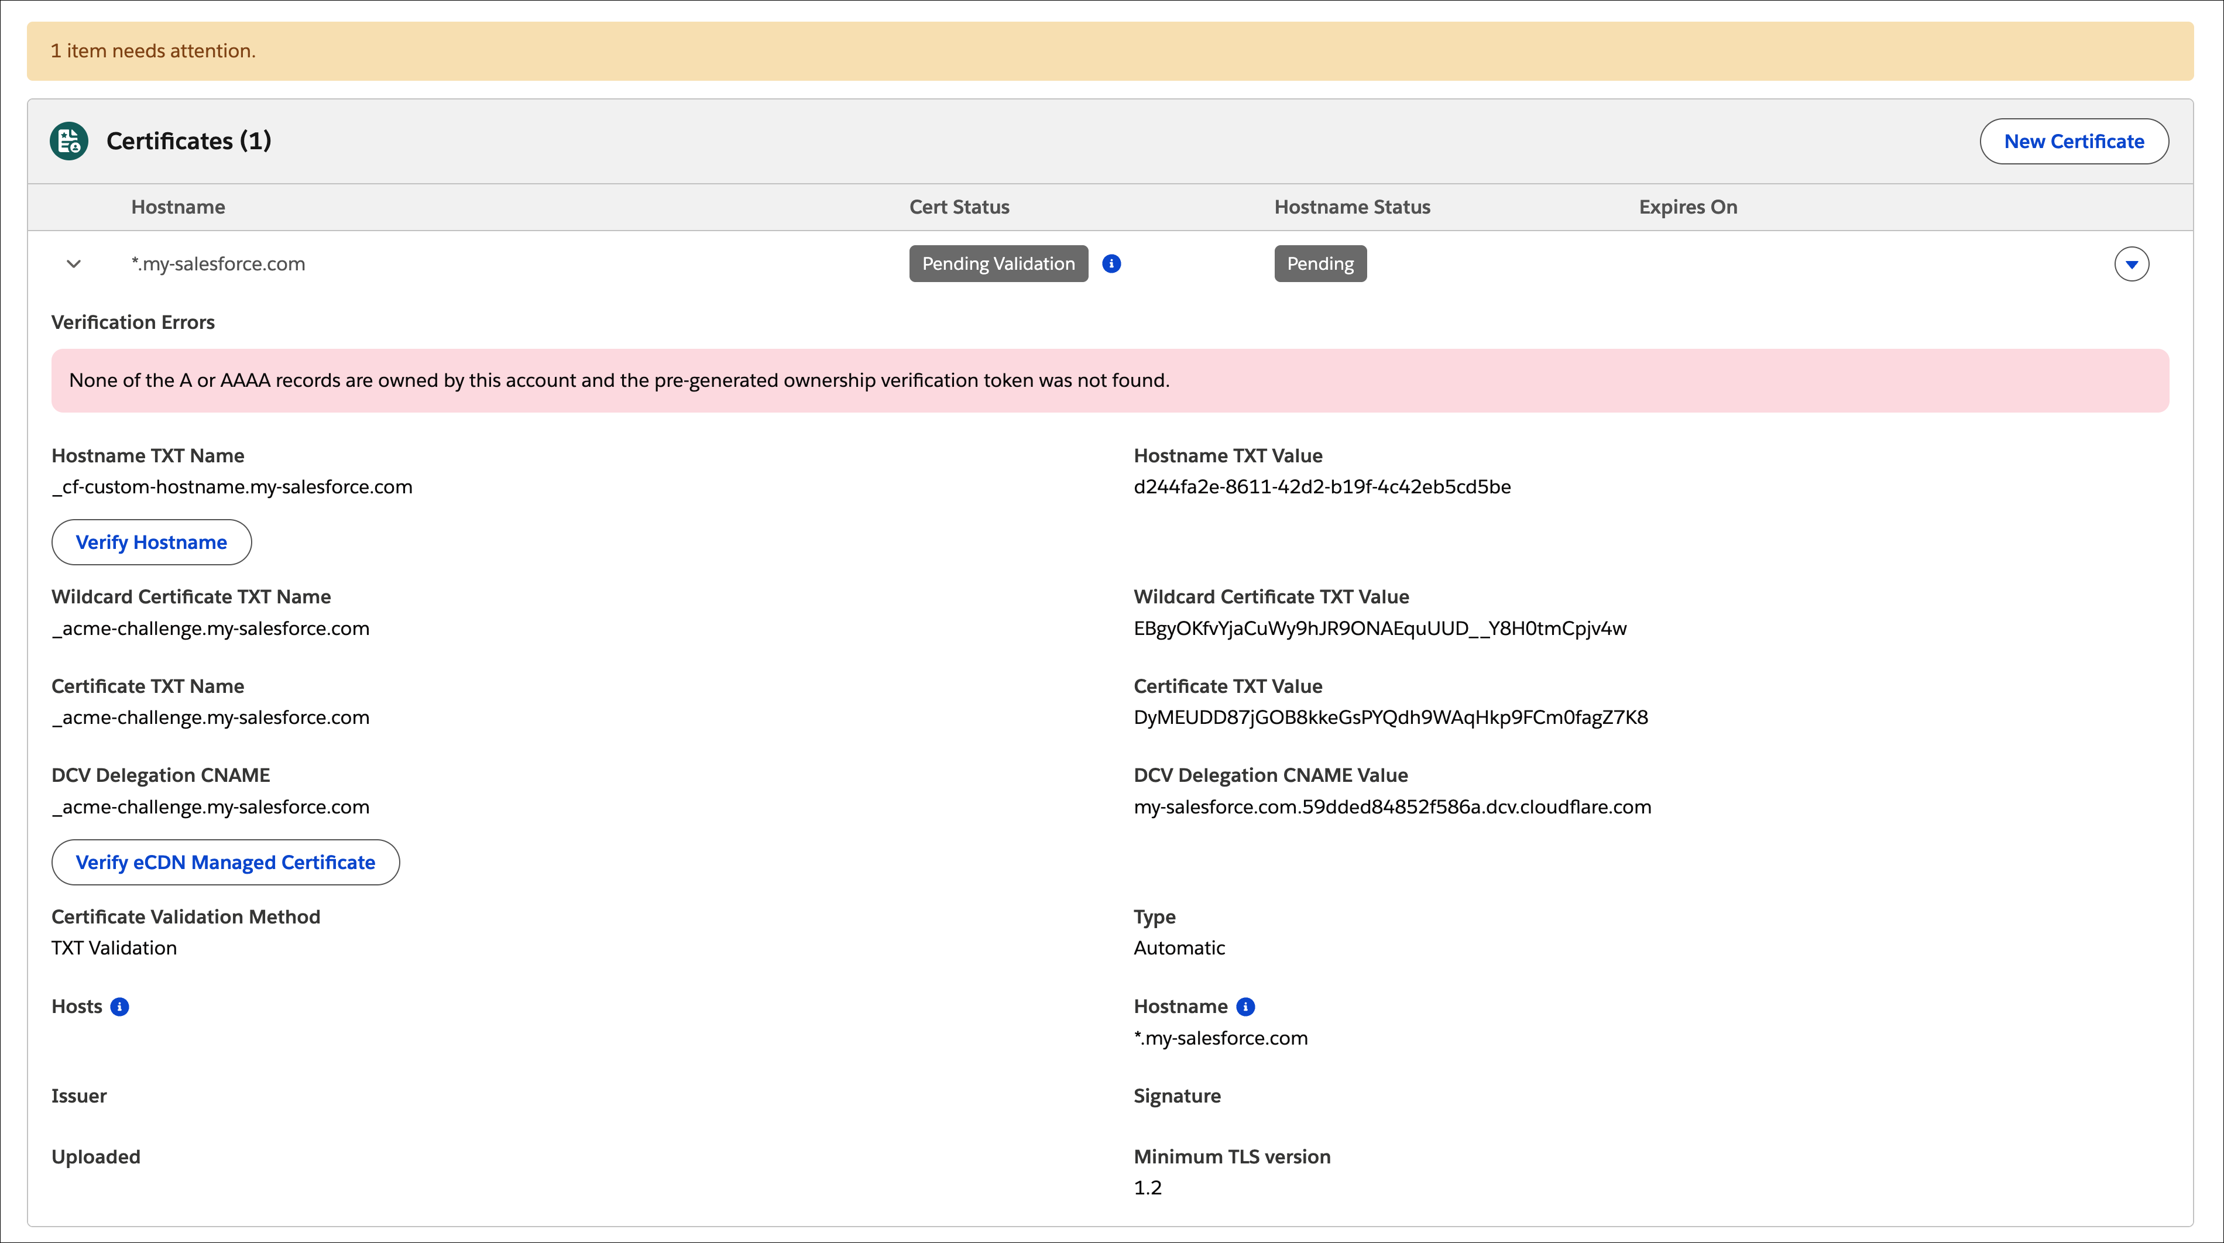Select DCV Delegation CNAME Value cloudflare address
Viewport: 2224px width, 1243px height.
(1392, 807)
